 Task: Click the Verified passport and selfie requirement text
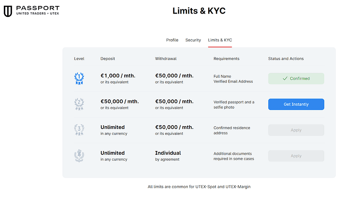click(234, 104)
